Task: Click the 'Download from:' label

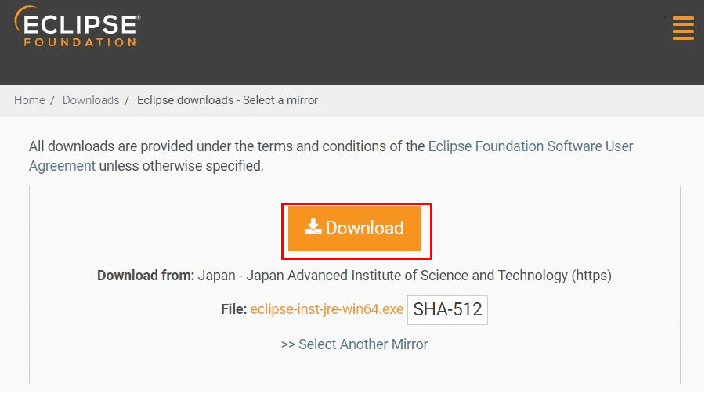Action: point(146,276)
